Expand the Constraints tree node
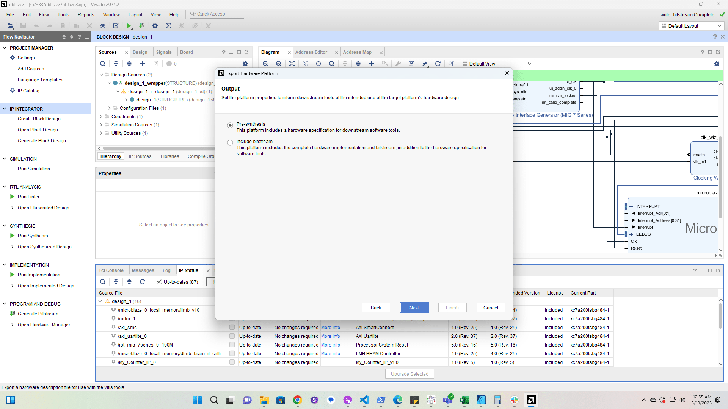 click(x=101, y=117)
